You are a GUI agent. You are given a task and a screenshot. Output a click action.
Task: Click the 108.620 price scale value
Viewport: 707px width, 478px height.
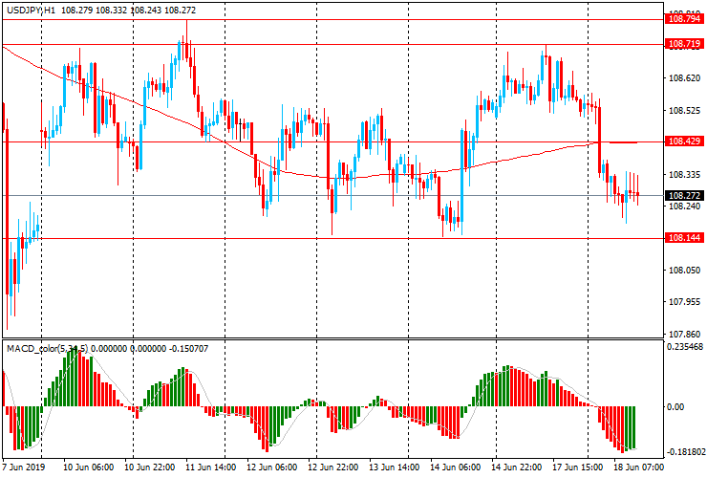(684, 78)
